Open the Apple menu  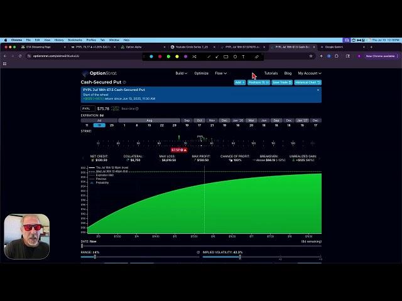pos(6,40)
